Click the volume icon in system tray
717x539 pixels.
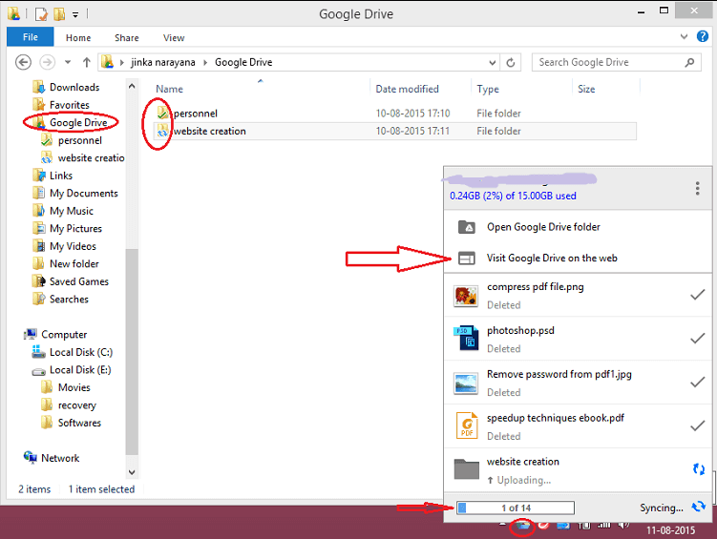point(624,526)
